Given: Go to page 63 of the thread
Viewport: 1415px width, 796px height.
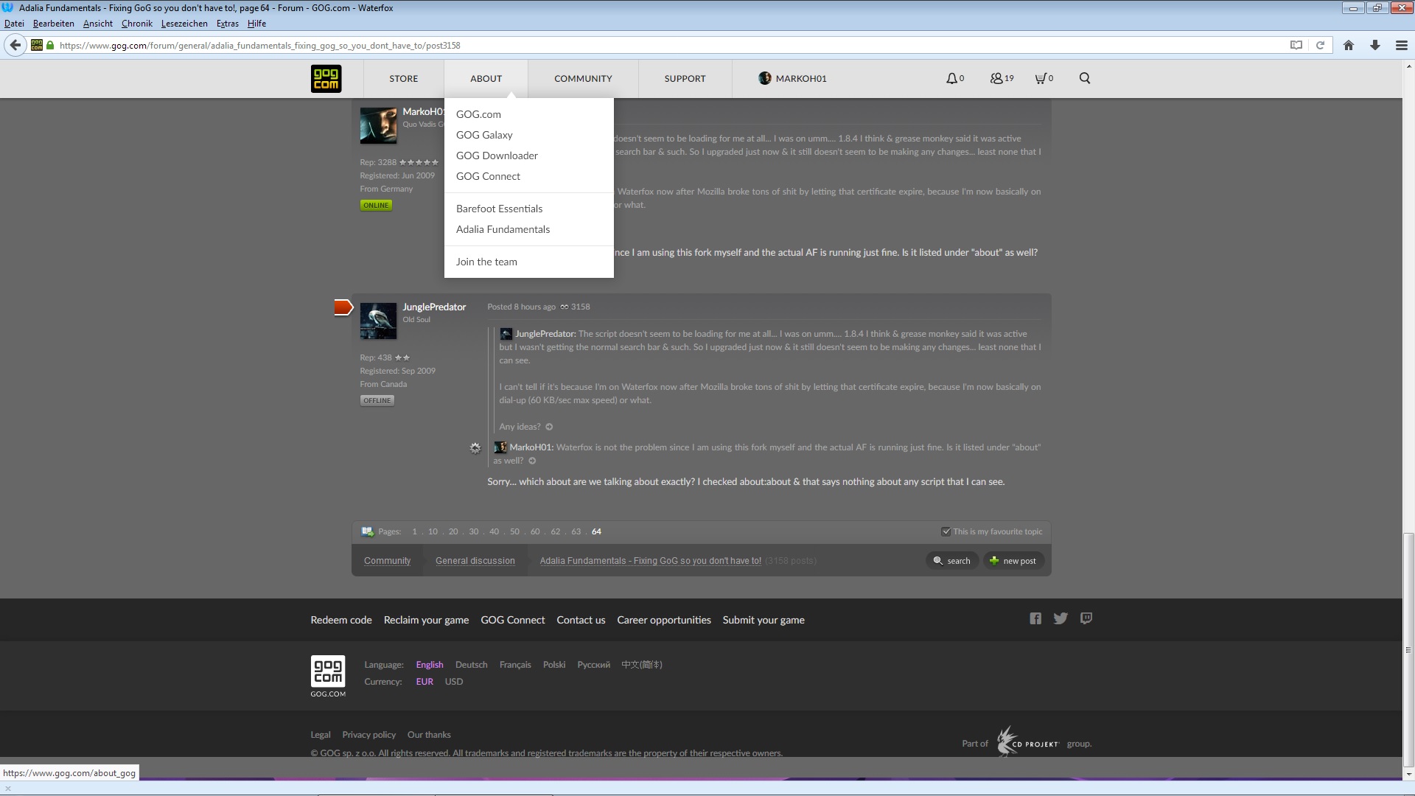Looking at the screenshot, I should tap(576, 531).
